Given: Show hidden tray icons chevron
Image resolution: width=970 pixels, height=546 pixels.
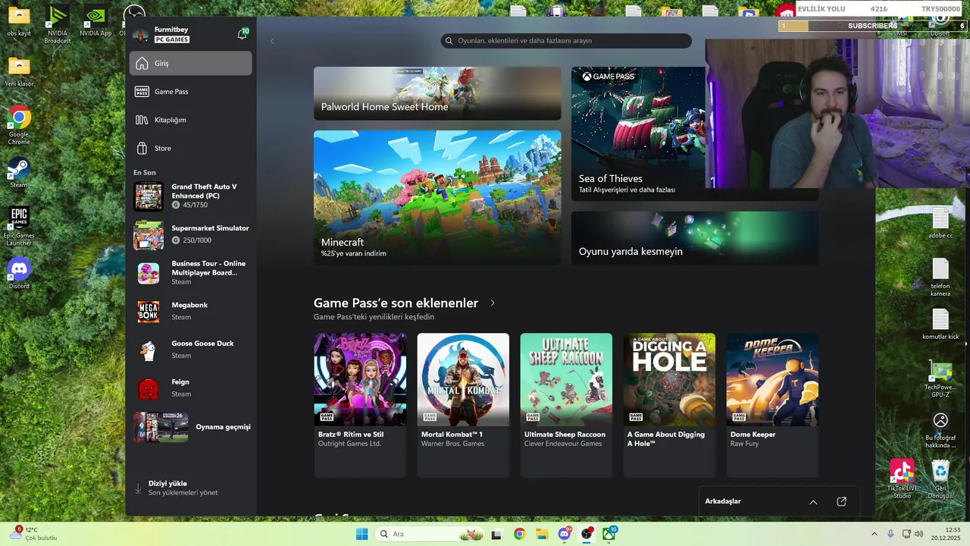Looking at the screenshot, I should (874, 534).
